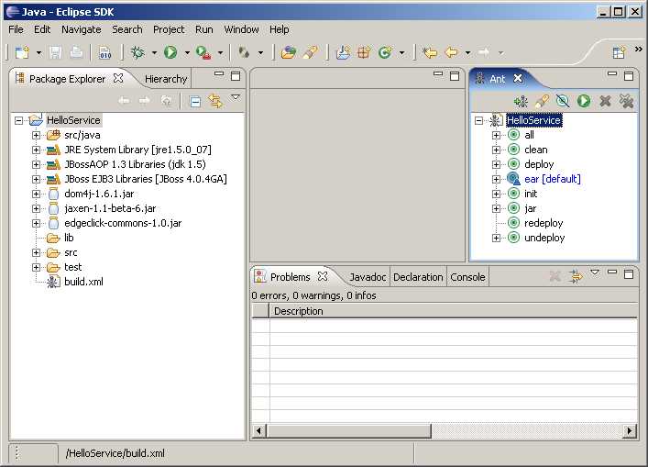Click the green Run icon in main toolbar
The height and width of the screenshot is (467, 648).
click(x=170, y=52)
